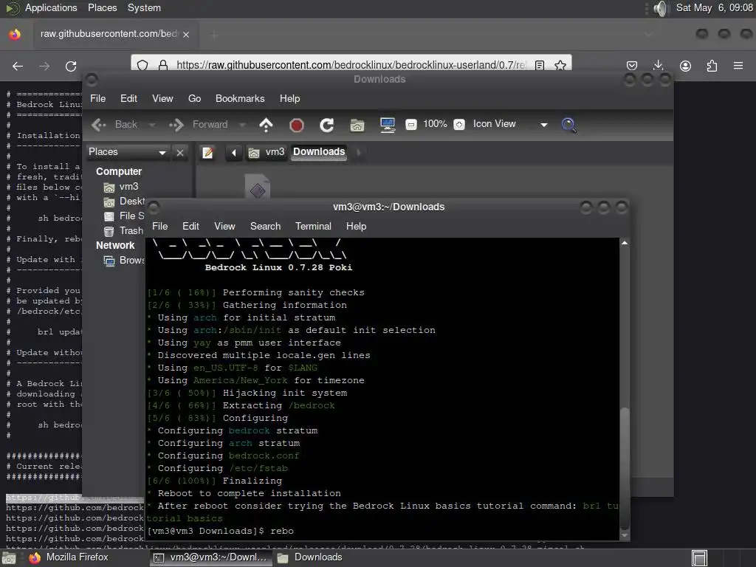Open the Icon View mode dropdown
Screen dimensions: 756x567
click(510, 124)
